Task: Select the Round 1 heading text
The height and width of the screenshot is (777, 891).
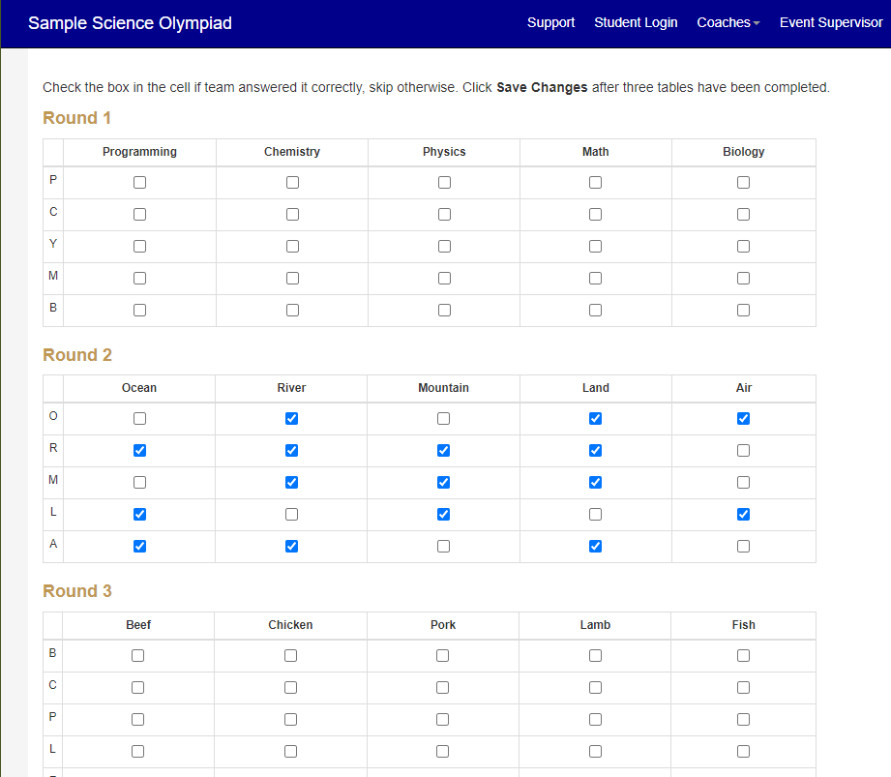Action: pos(76,118)
